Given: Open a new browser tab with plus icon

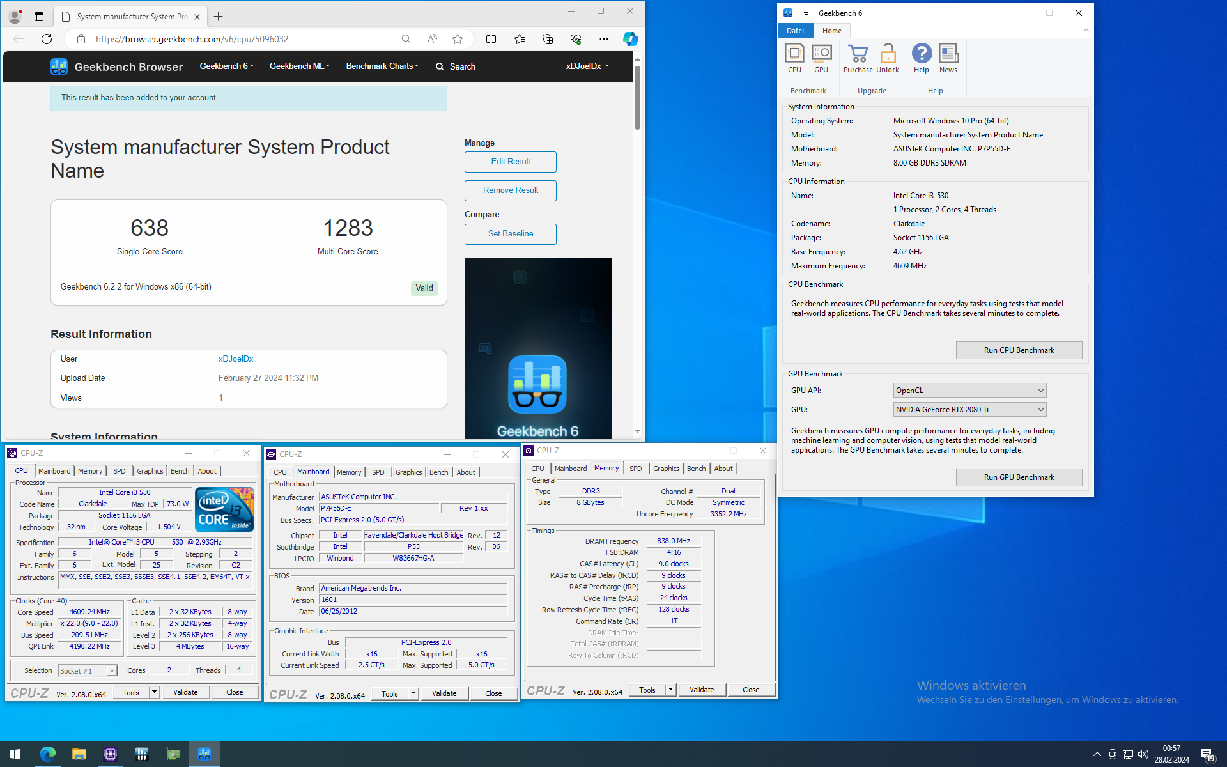Looking at the screenshot, I should (x=219, y=17).
